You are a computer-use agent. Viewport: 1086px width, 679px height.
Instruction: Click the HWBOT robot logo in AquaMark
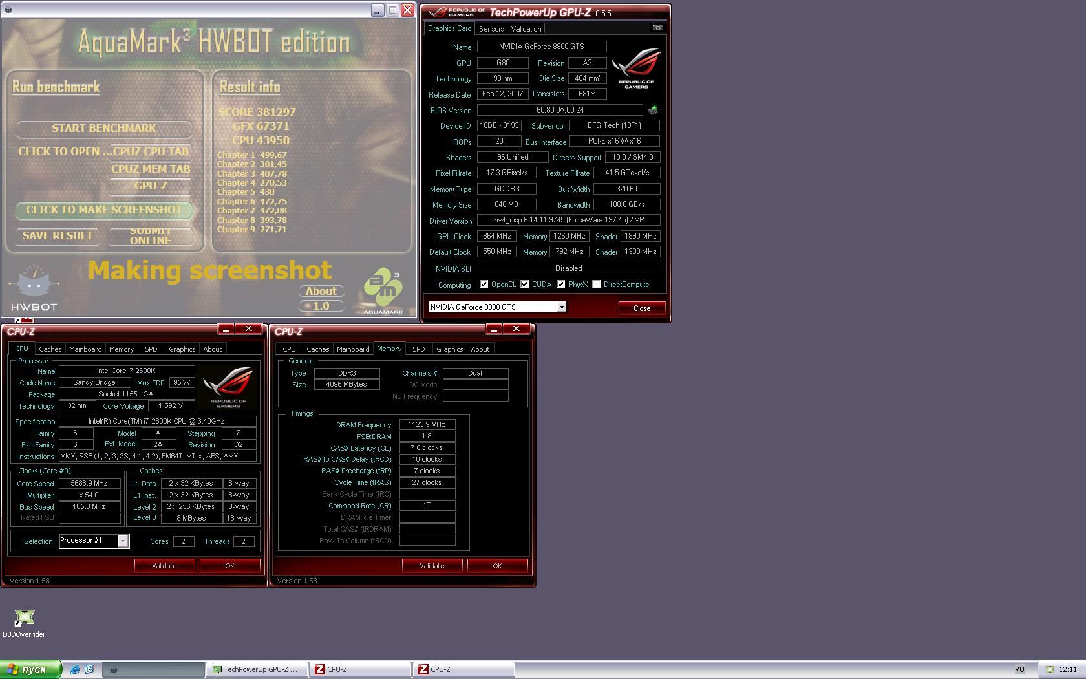coord(34,288)
